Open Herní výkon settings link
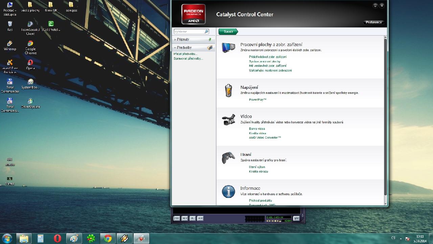 point(257,167)
